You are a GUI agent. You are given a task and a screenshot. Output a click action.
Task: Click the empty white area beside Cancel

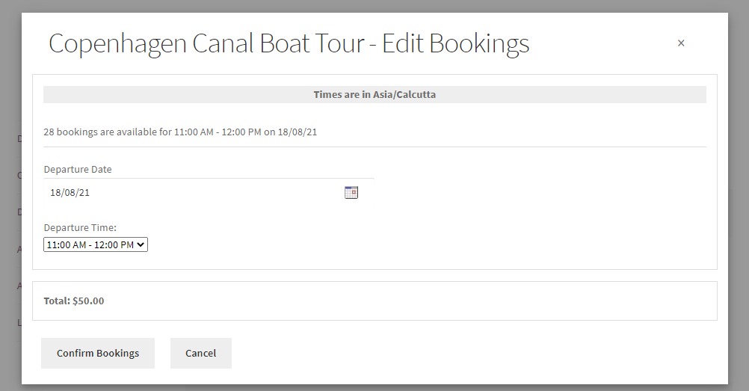click(449, 353)
